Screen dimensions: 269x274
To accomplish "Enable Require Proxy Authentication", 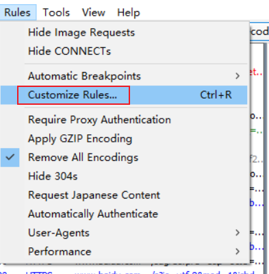I will click(x=124, y=120).
